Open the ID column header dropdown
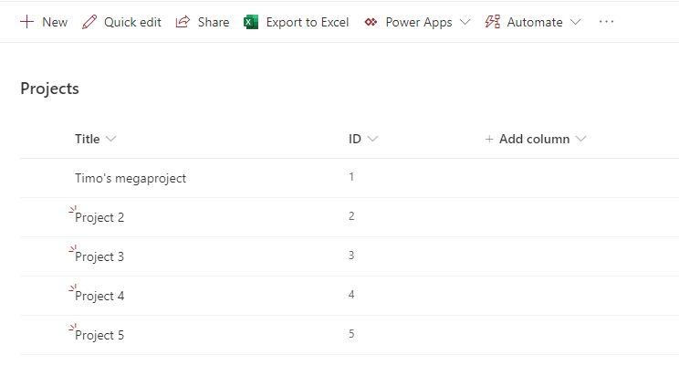 372,140
